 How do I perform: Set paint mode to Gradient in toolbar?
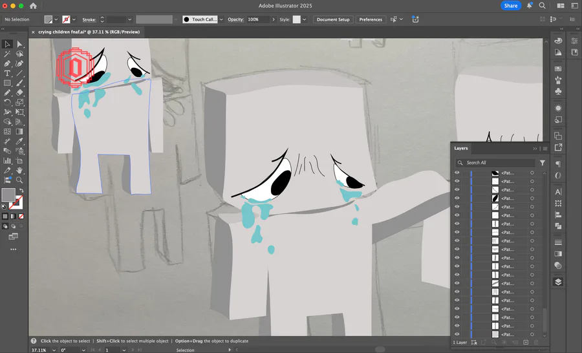tap(13, 216)
